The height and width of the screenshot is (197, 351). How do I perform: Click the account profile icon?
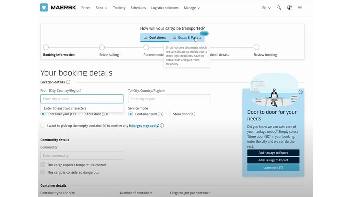289,7
